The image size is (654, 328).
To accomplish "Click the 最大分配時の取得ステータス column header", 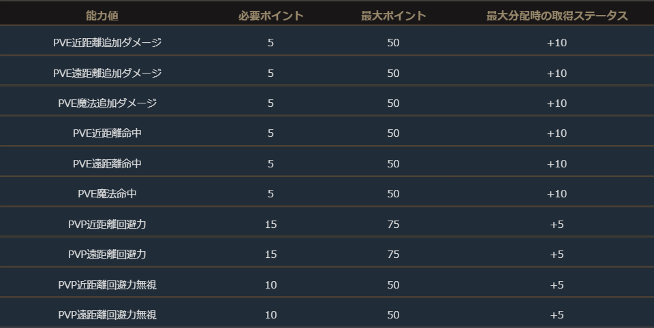I will [557, 16].
